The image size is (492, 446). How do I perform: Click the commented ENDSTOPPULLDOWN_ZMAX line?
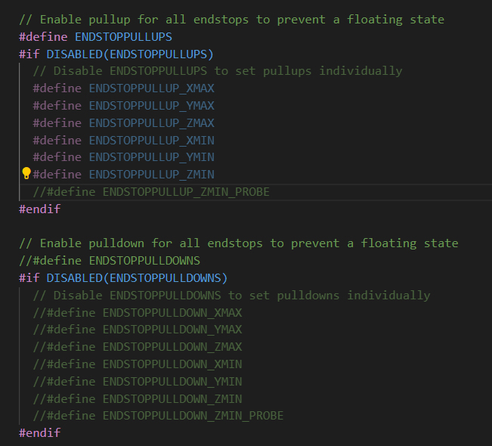(x=138, y=347)
